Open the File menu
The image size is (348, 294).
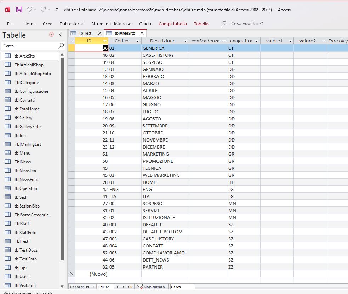[x=10, y=24]
